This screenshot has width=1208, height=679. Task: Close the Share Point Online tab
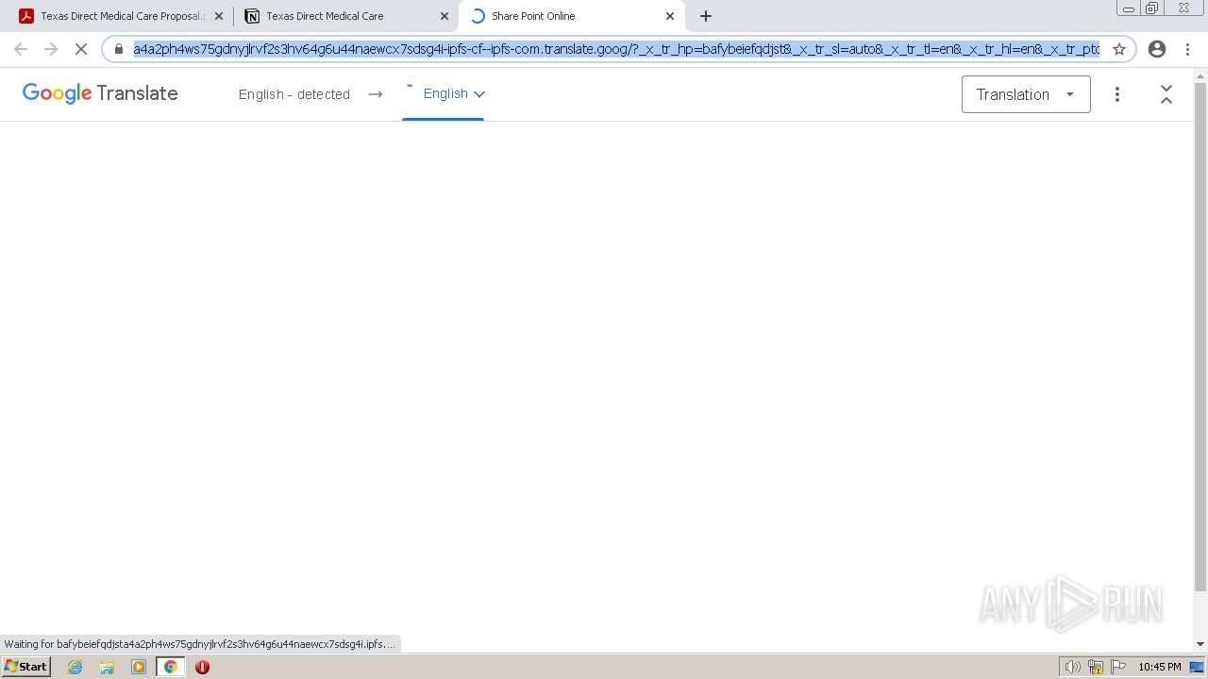point(670,16)
